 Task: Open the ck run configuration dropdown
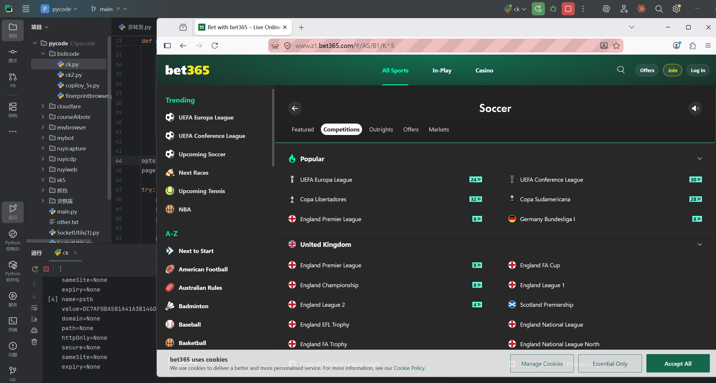(x=515, y=9)
